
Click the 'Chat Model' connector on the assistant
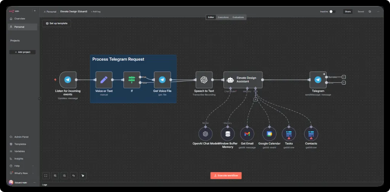coord(230,89)
